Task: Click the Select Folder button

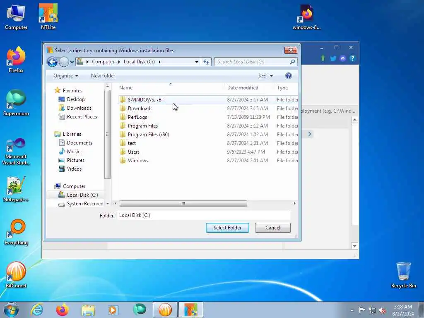Action: (227, 228)
